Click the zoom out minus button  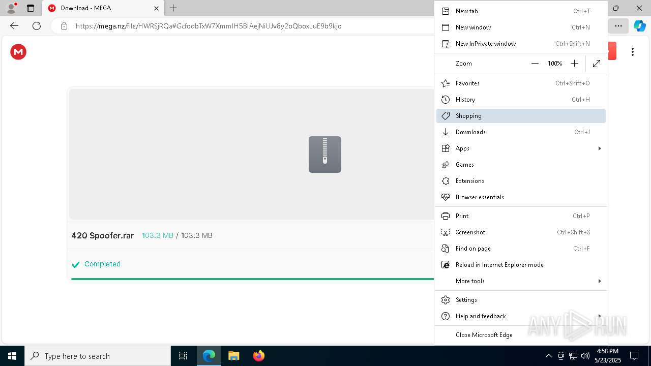point(535,64)
